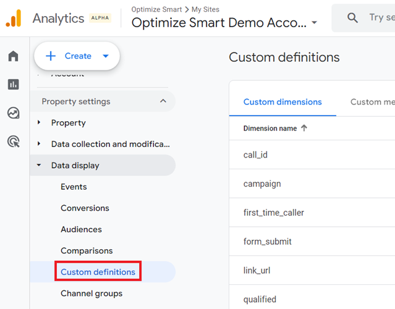Open the first_time_caller dimension row
Screen dimensions: 395x309
312,213
